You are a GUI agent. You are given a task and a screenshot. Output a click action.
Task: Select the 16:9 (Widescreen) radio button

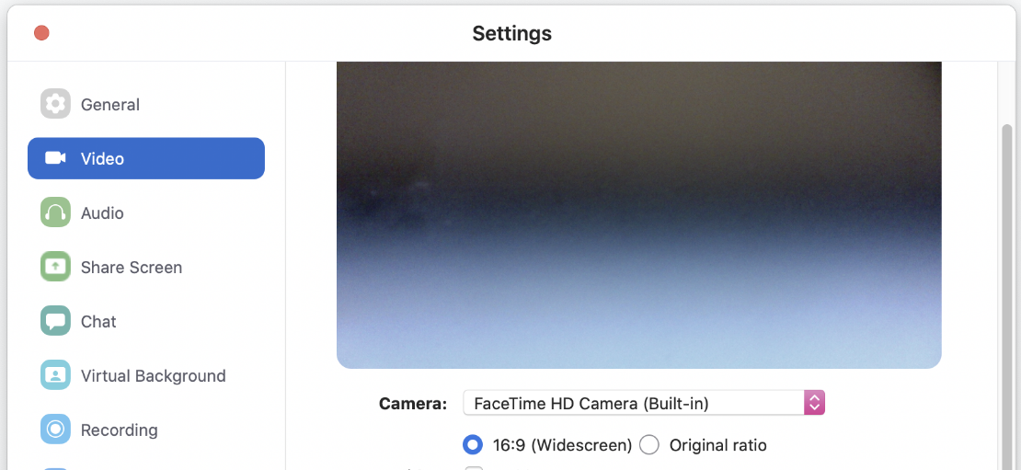pyautogui.click(x=473, y=445)
